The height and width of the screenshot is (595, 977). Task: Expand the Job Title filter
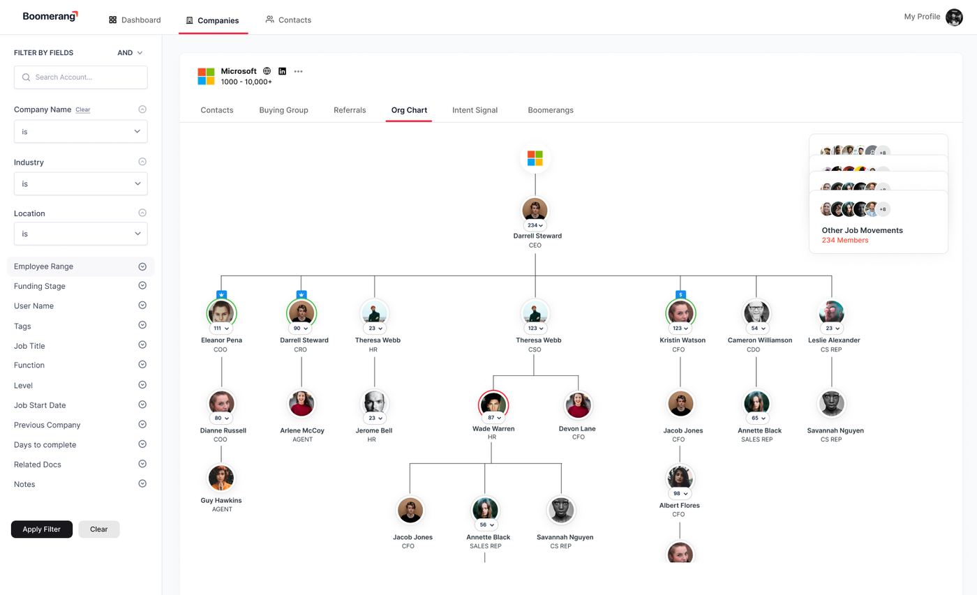(142, 345)
